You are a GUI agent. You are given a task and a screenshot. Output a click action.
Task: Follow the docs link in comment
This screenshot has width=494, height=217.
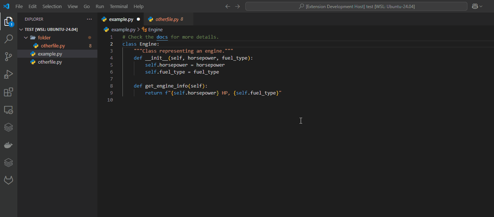click(x=162, y=37)
